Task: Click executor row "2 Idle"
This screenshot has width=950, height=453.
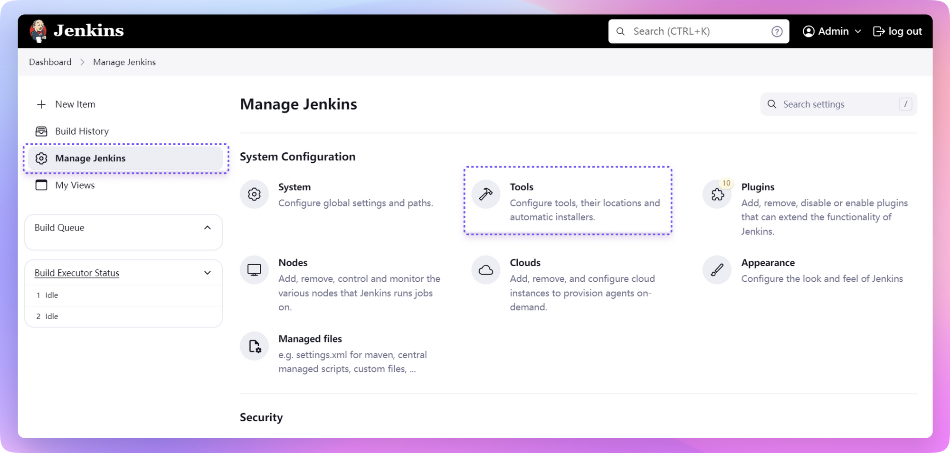Action: click(123, 316)
